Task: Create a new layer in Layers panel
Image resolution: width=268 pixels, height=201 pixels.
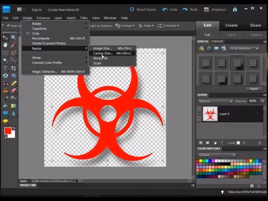Action: point(201,143)
